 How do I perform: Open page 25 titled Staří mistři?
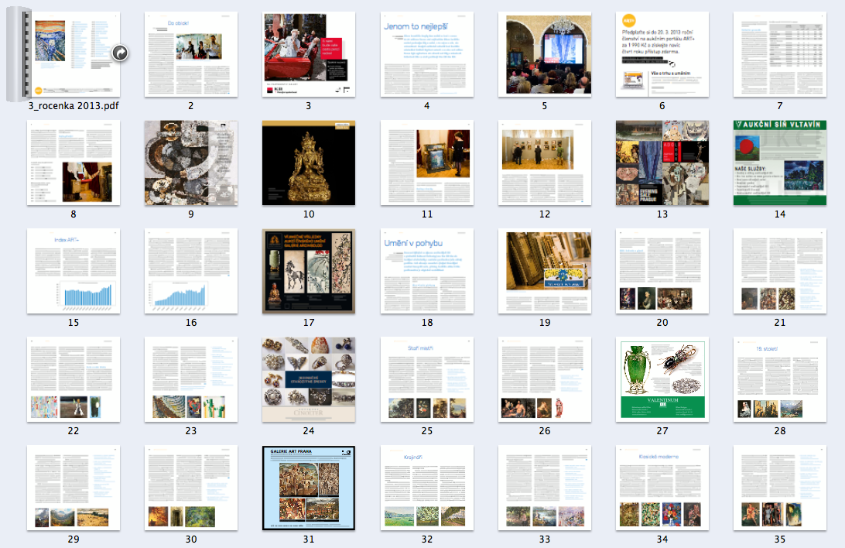coord(426,379)
